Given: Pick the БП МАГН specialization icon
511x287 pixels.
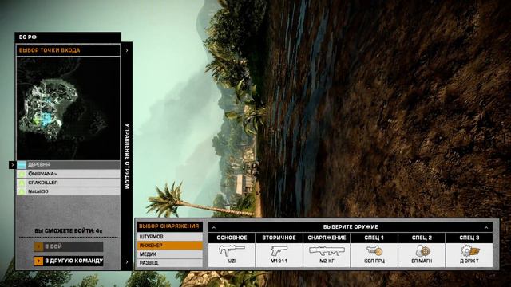Looking at the screenshot, I should click(x=422, y=251).
